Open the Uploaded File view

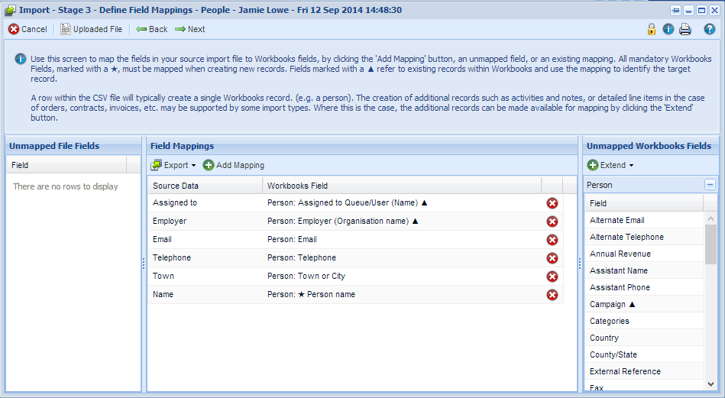(x=92, y=29)
